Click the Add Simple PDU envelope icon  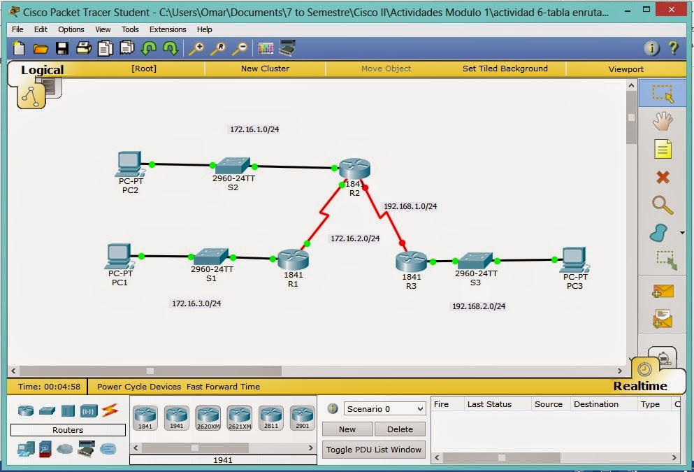663,291
